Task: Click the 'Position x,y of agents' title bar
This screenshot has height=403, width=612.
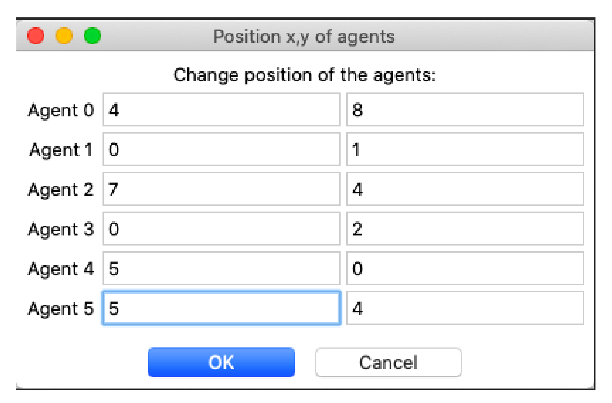Action: tap(304, 37)
